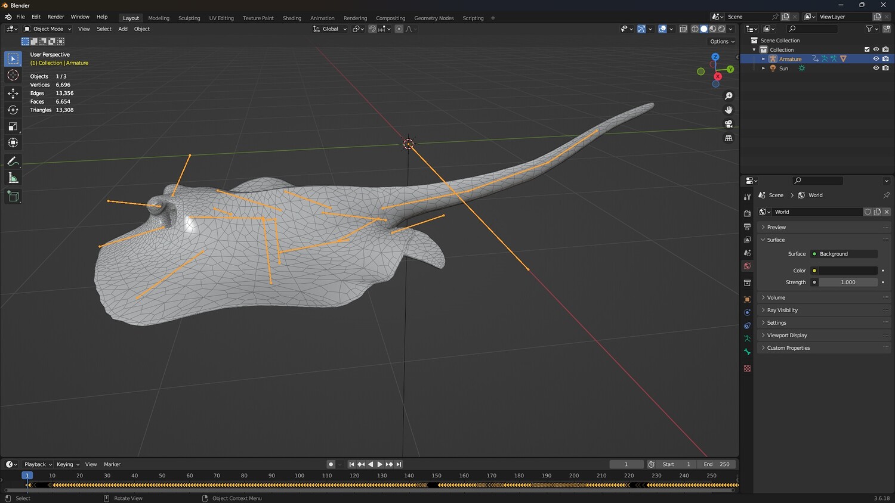Choose the Scale tool
Image resolution: width=895 pixels, height=503 pixels.
13,126
